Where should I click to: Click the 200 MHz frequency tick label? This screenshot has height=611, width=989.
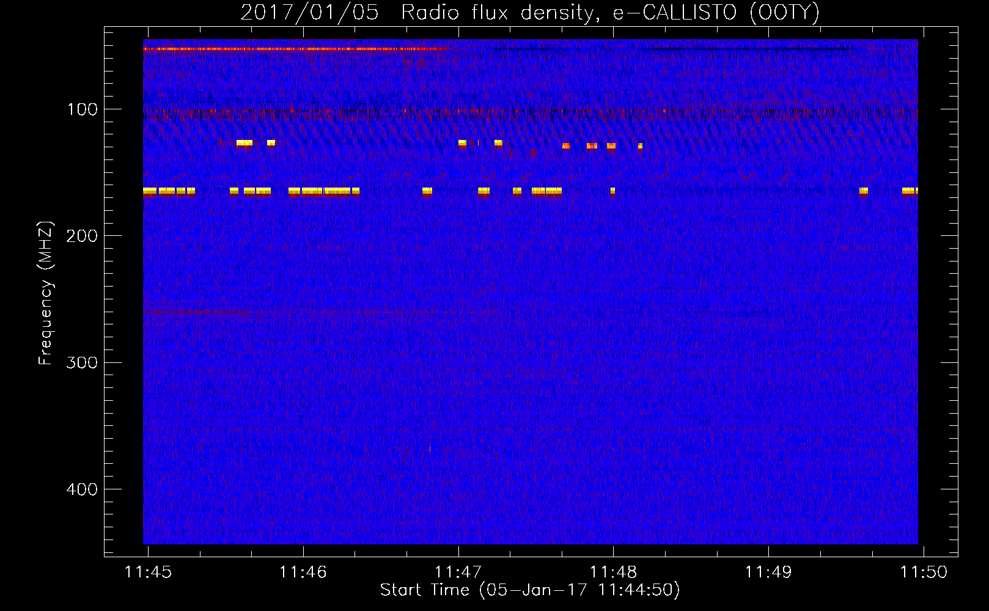82,236
